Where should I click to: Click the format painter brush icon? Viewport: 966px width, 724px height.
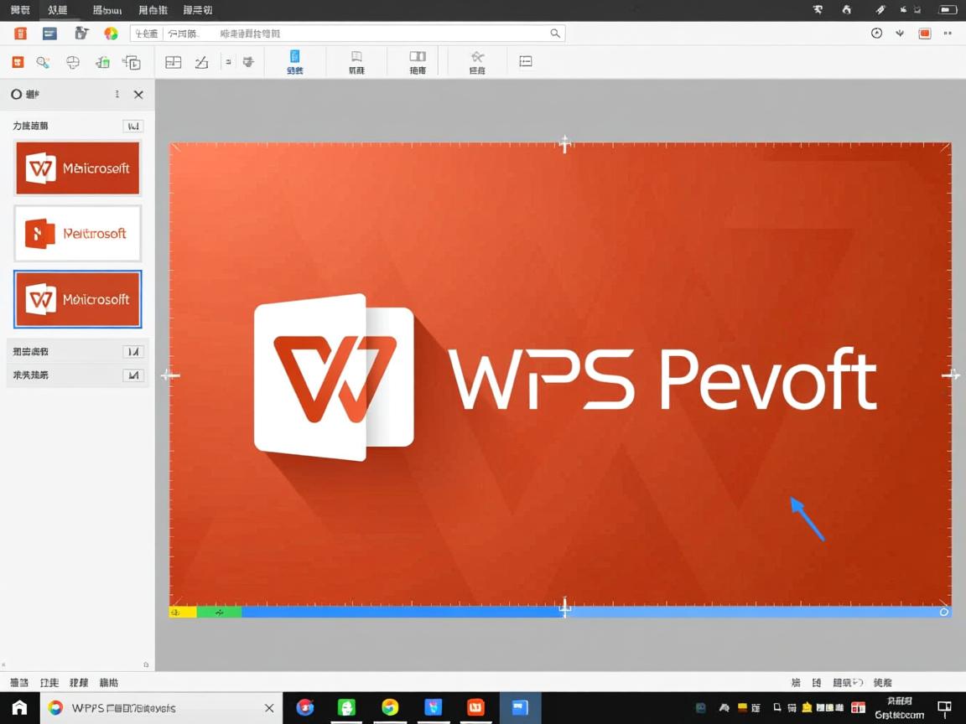[80, 33]
